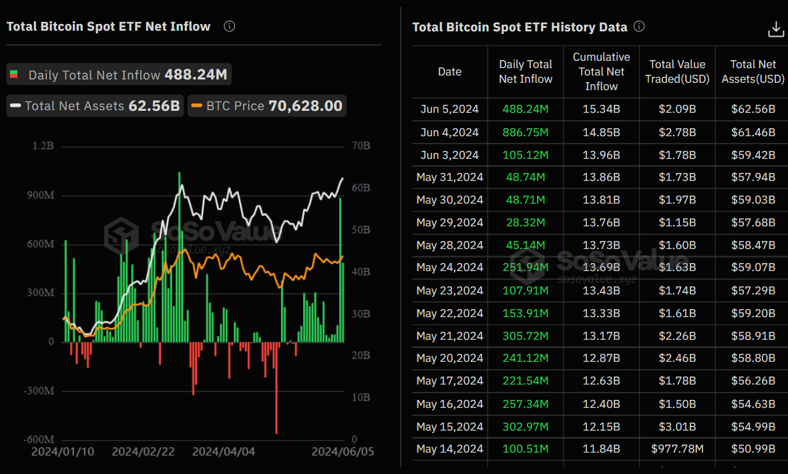Select the May 21,2024 date cell
The image size is (788, 474).
tap(450, 336)
